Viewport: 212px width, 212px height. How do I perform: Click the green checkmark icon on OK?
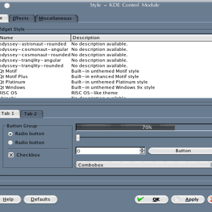tap(140, 199)
